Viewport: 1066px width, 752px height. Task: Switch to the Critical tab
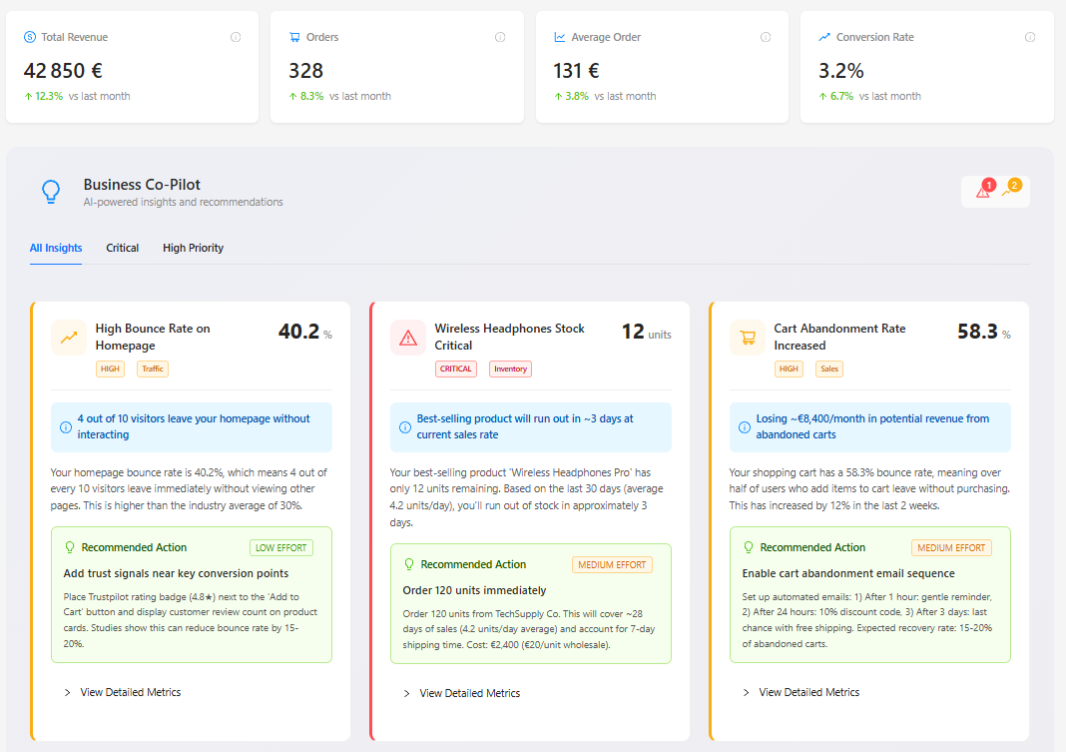(x=122, y=248)
